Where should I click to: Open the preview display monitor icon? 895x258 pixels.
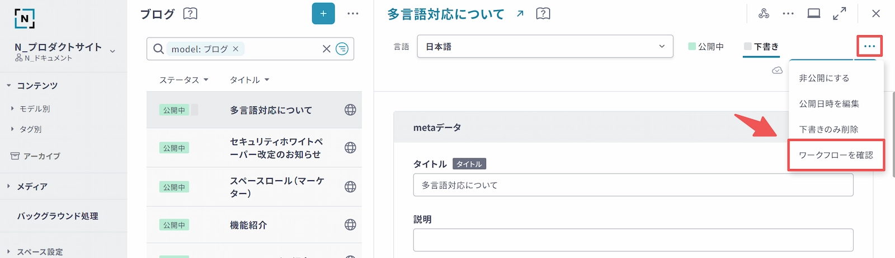pyautogui.click(x=814, y=13)
